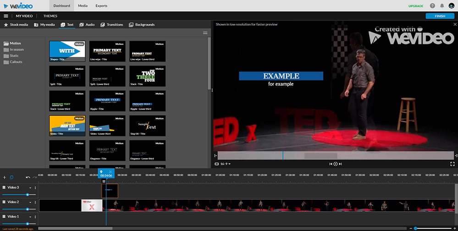Click the UPGRADE link
This screenshot has height=231, width=458.
(416, 6)
